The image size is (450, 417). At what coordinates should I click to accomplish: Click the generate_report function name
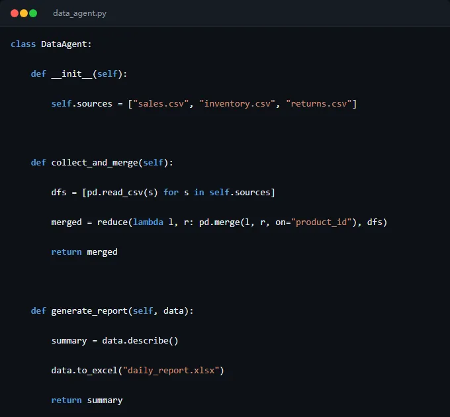click(89, 311)
